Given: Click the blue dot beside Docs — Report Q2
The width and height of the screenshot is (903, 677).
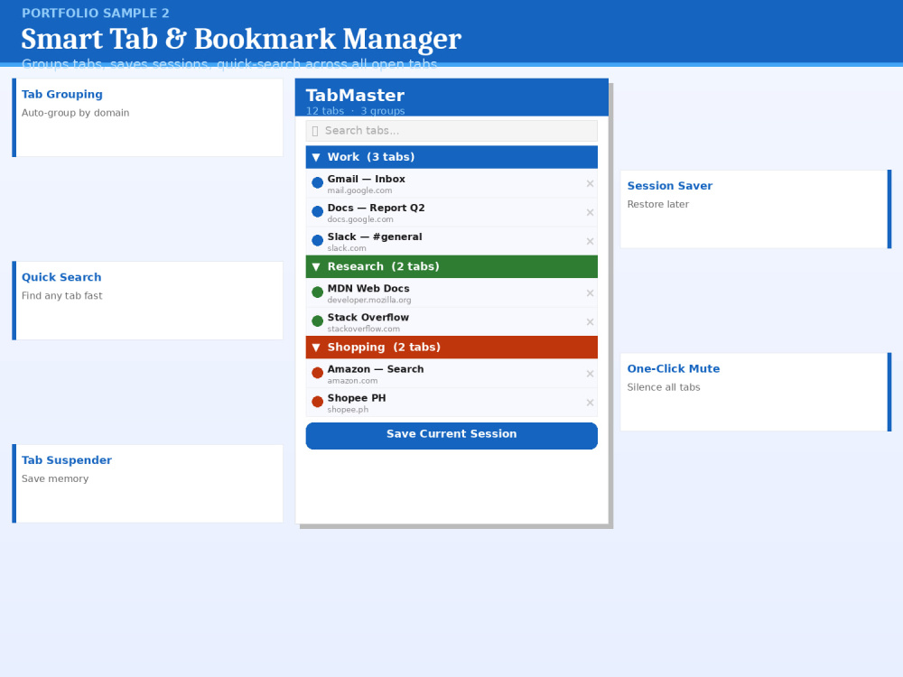Looking at the screenshot, I should [317, 212].
